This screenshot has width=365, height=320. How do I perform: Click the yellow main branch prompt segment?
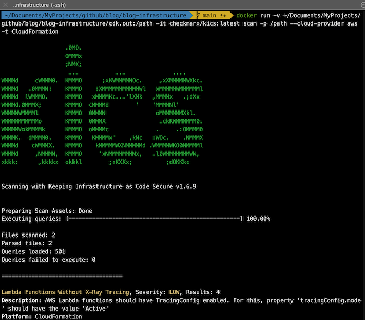(212, 15)
